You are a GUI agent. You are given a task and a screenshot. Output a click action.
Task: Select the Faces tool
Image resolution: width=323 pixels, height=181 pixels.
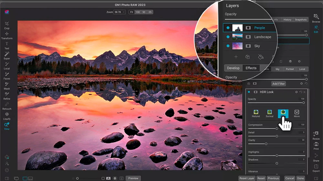click(x=7, y=76)
